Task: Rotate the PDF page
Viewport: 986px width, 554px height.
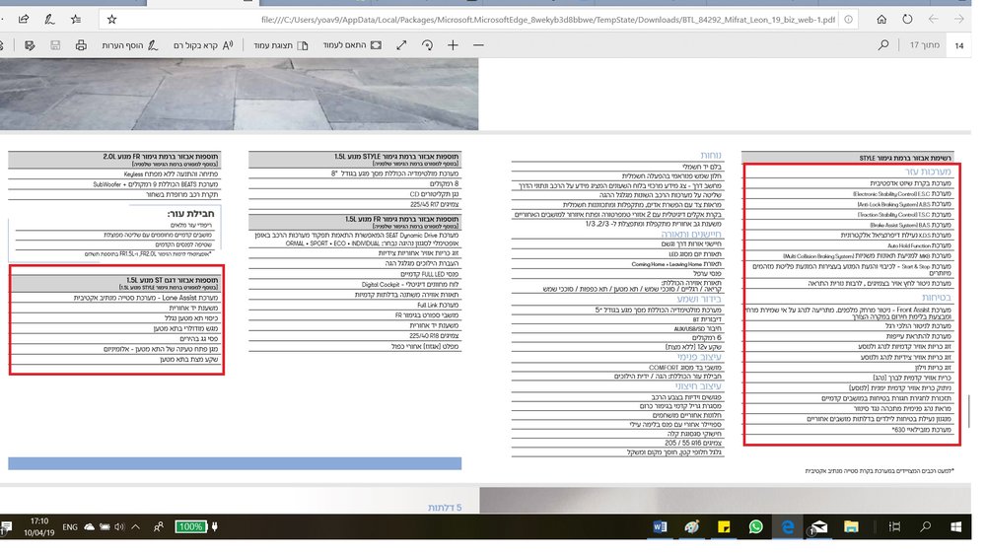Action: [427, 45]
